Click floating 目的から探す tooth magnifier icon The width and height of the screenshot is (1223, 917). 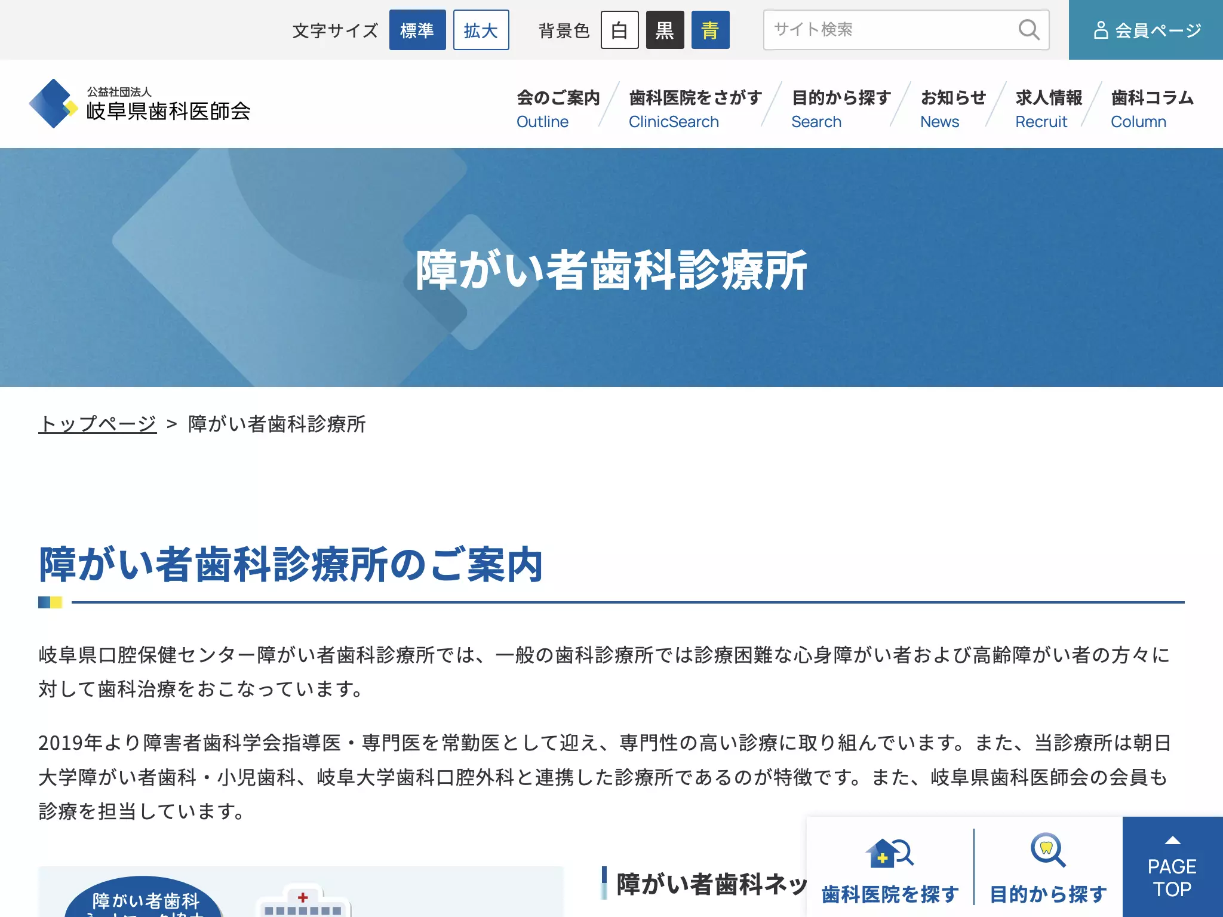1048,850
